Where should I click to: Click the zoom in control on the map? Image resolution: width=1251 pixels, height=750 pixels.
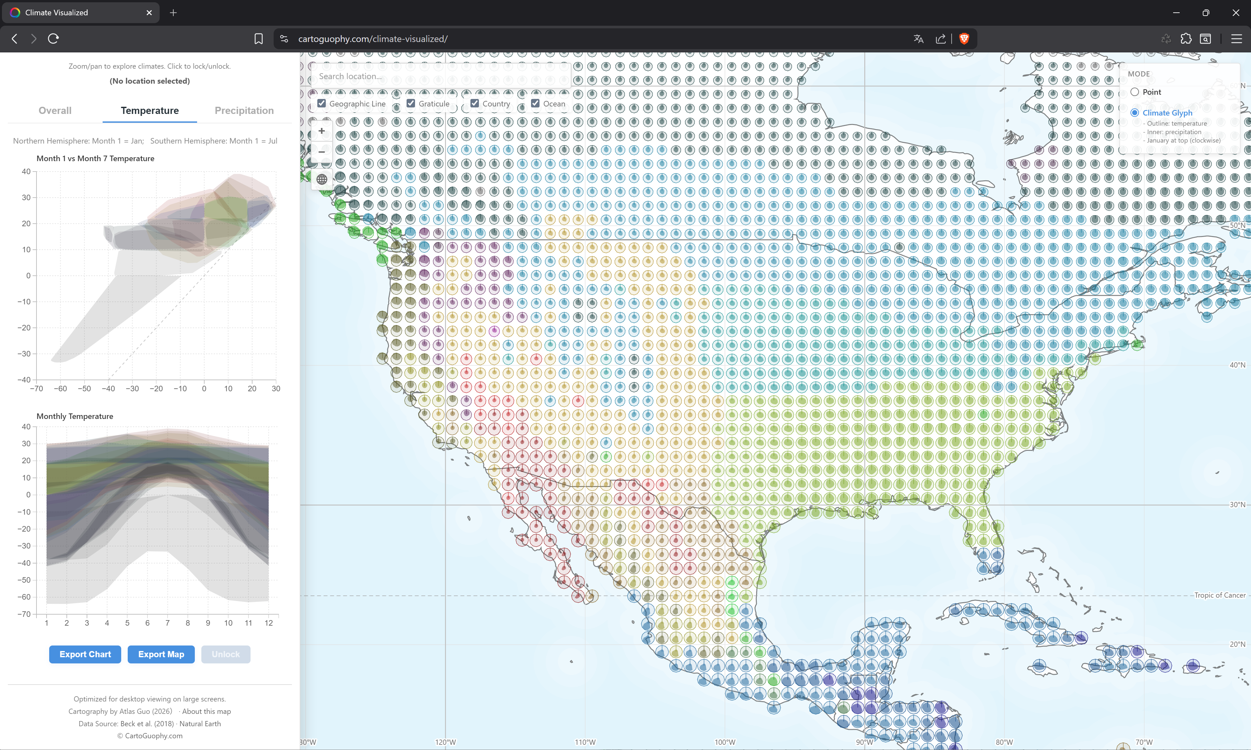[322, 131]
